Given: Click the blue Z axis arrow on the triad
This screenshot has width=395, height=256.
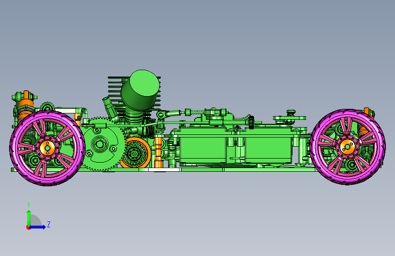Looking at the screenshot, I should click(38, 227).
